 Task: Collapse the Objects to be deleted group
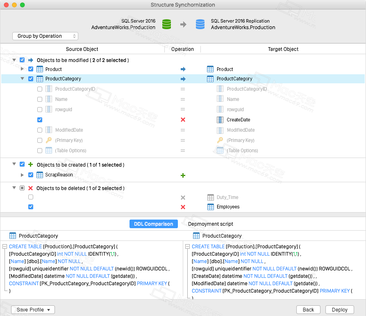pos(14,188)
